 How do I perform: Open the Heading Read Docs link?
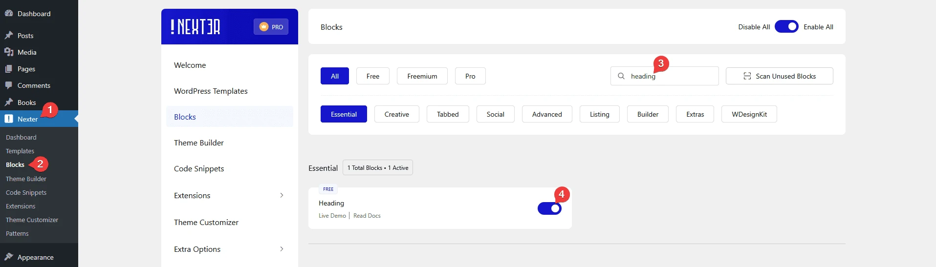point(367,216)
